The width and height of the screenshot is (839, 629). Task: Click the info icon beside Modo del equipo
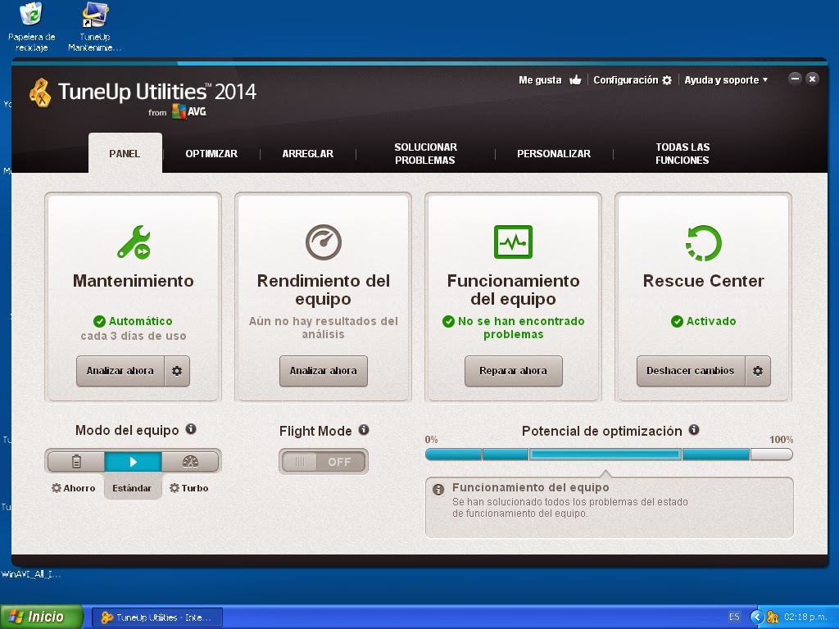[190, 429]
